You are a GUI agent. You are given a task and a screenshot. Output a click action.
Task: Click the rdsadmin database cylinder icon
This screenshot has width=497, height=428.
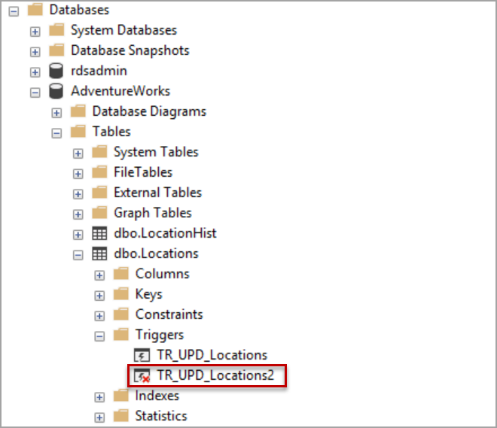pyautogui.click(x=56, y=71)
